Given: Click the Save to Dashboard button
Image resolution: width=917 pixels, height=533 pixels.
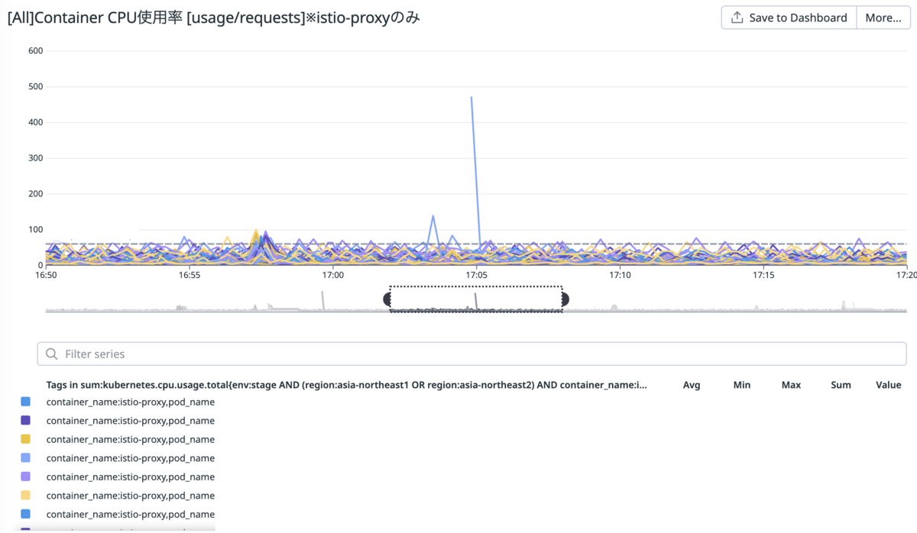Looking at the screenshot, I should click(x=789, y=18).
